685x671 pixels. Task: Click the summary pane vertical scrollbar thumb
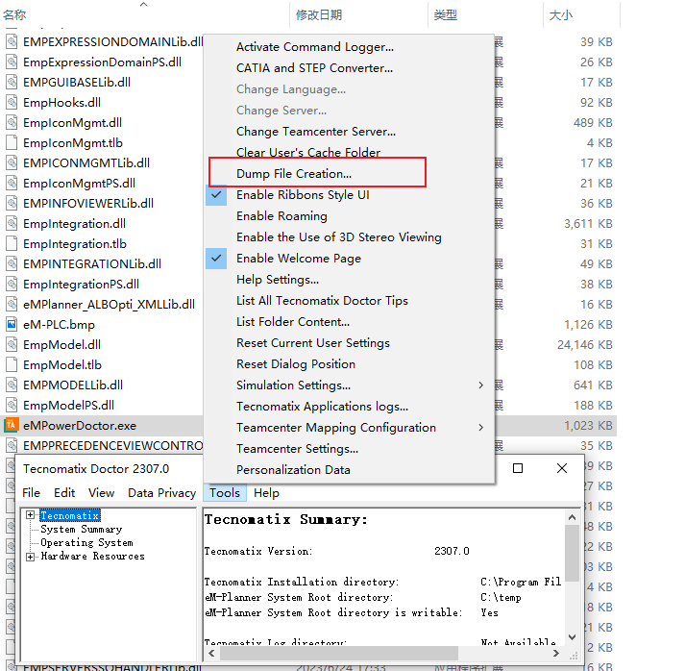click(x=572, y=553)
